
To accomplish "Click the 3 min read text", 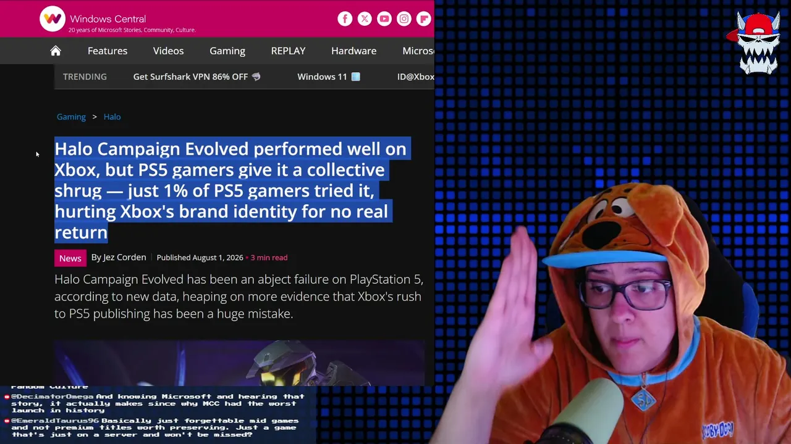I will pos(269,257).
